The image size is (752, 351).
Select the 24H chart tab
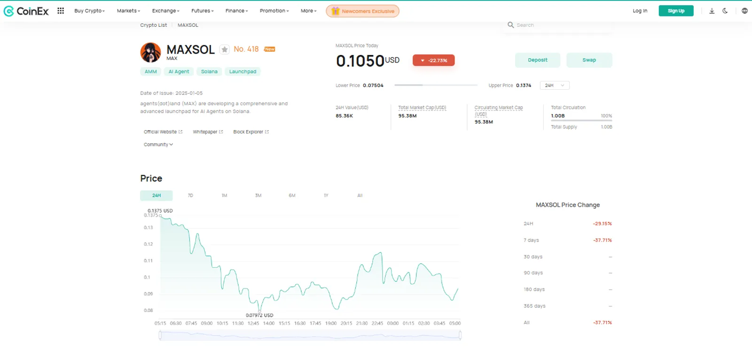[157, 195]
